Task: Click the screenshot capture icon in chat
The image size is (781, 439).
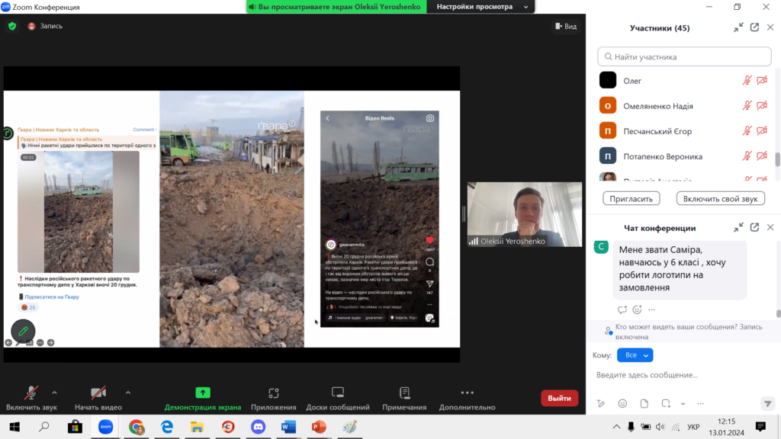Action: [666, 404]
